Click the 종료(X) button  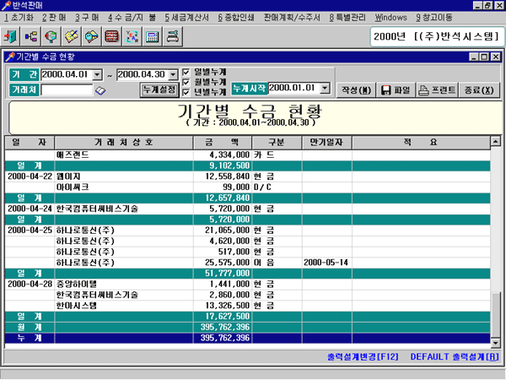tap(479, 90)
